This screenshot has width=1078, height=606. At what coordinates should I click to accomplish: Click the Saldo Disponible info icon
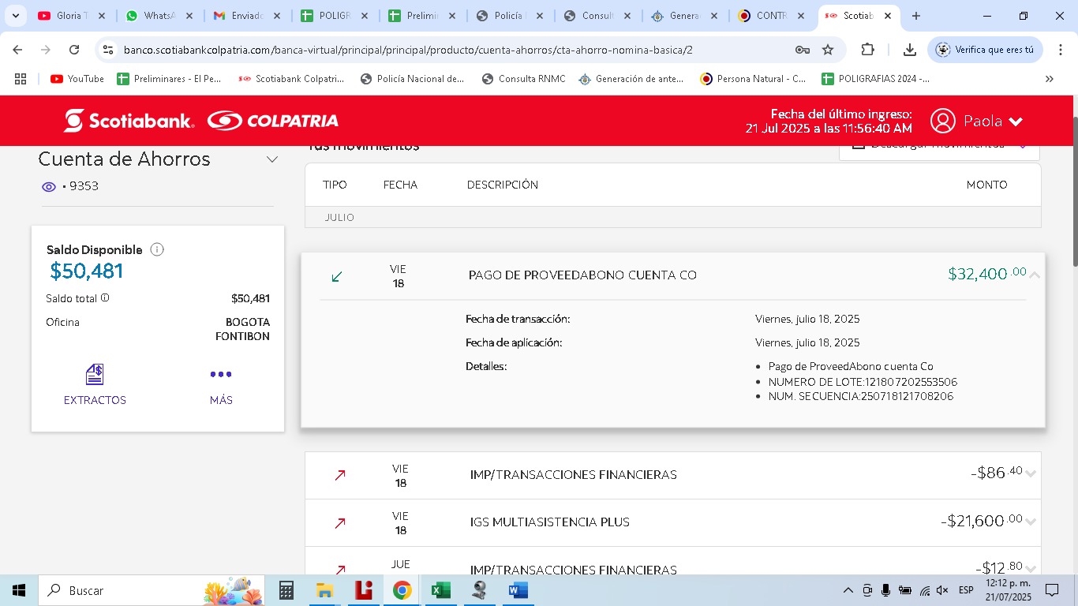(157, 250)
